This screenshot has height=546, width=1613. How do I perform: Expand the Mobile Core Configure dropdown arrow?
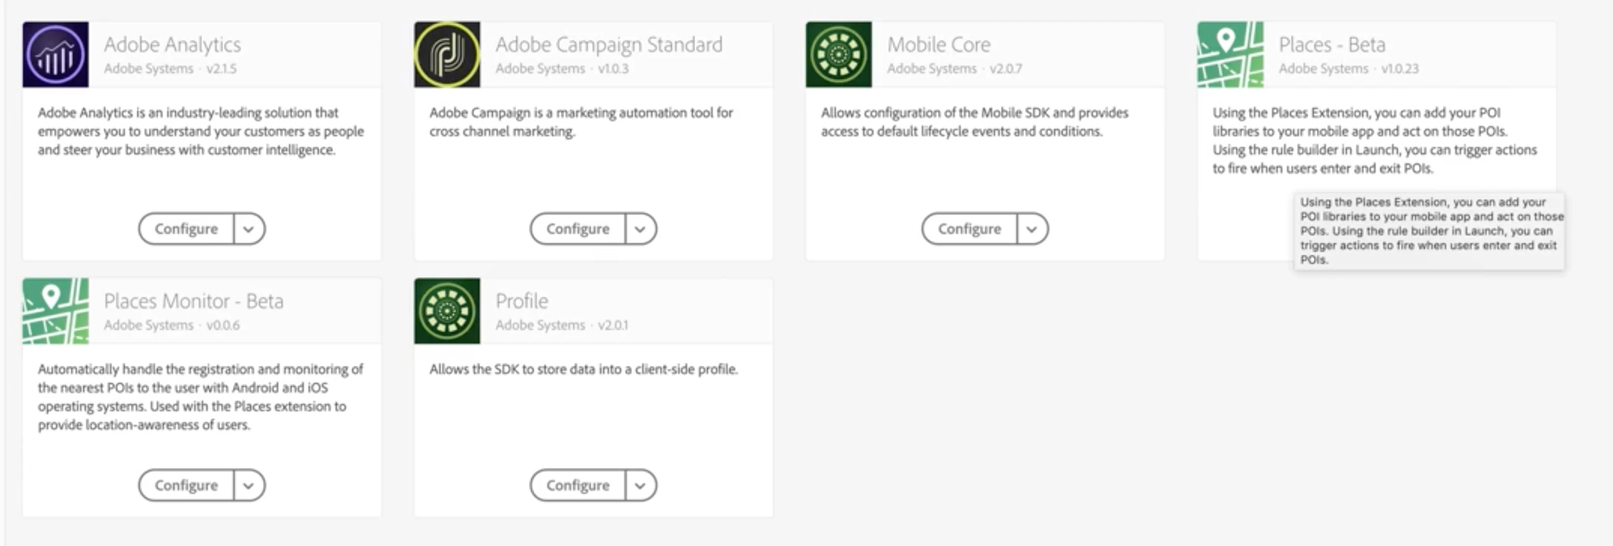click(1032, 229)
